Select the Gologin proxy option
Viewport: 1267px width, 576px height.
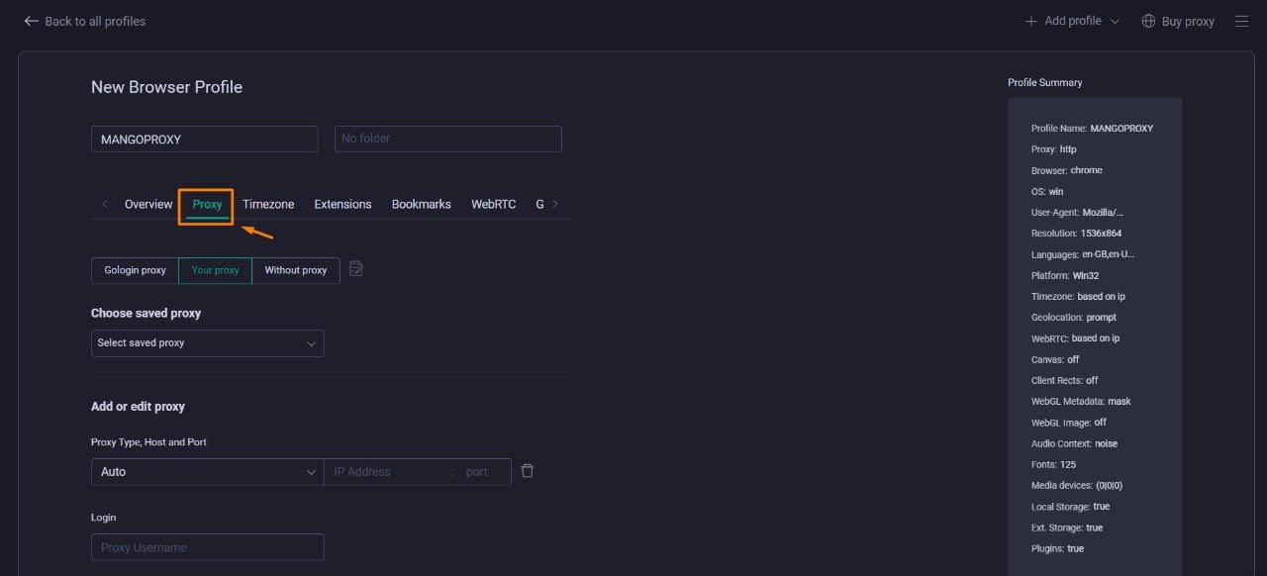(134, 269)
